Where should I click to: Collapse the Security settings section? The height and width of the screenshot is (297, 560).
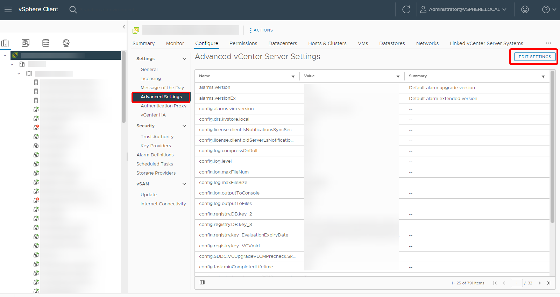coord(184,126)
